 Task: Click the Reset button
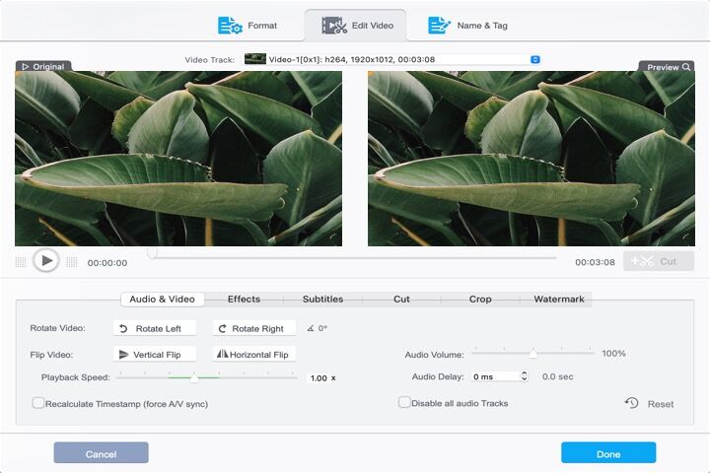coord(649,404)
